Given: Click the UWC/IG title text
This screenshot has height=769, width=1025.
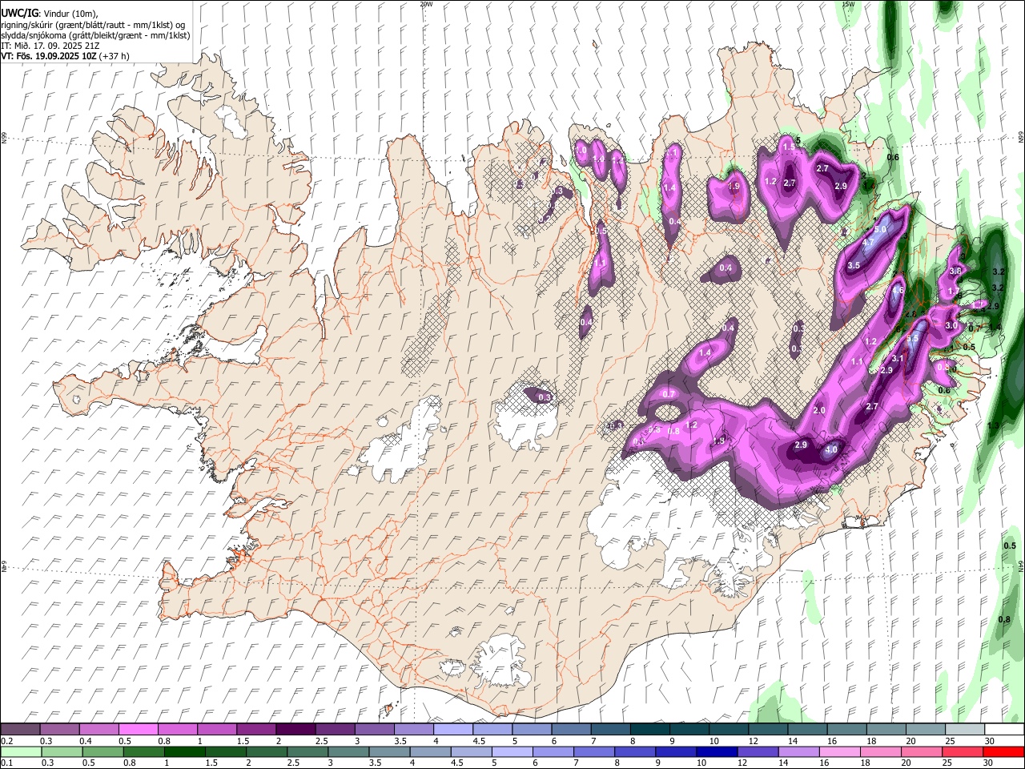Looking at the screenshot, I should point(18,14).
